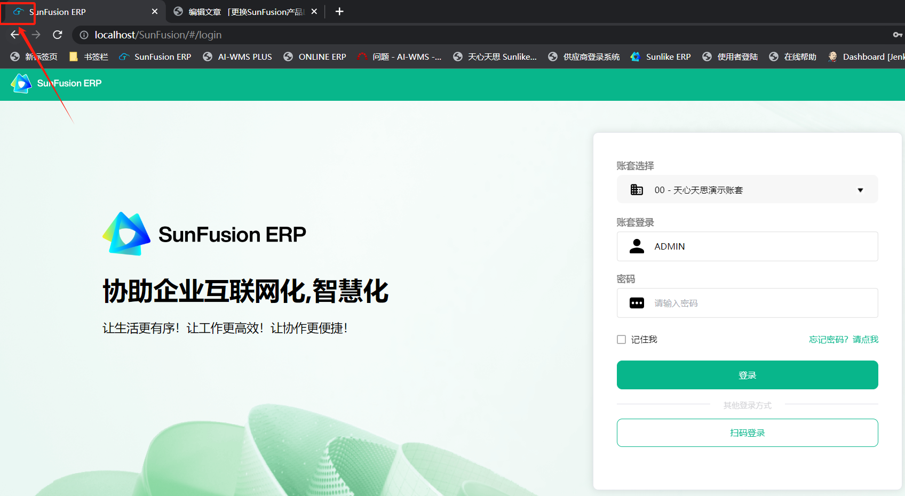Click the 协助企业互联网化,智慧化 headline
The width and height of the screenshot is (905, 496).
[245, 291]
